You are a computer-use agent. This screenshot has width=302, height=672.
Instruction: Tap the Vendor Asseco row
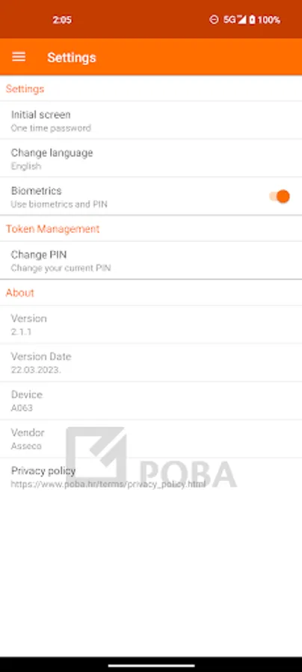(x=151, y=438)
